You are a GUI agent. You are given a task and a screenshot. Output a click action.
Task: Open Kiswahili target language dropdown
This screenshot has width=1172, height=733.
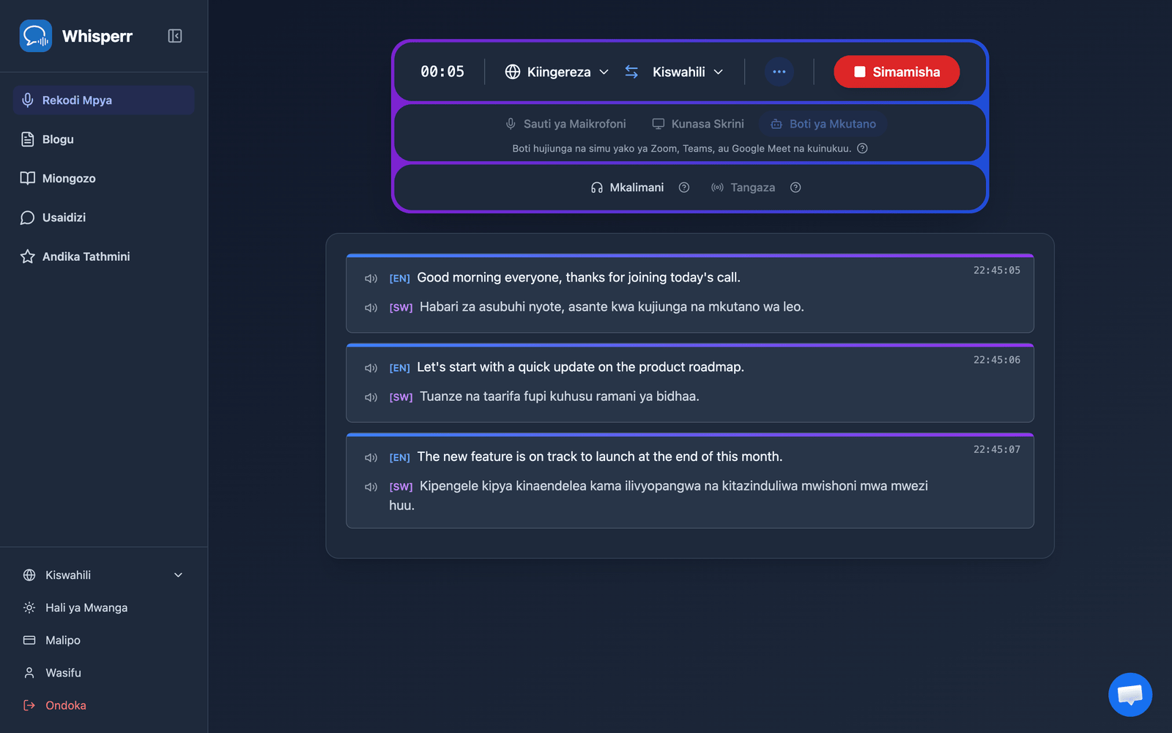[x=687, y=72]
